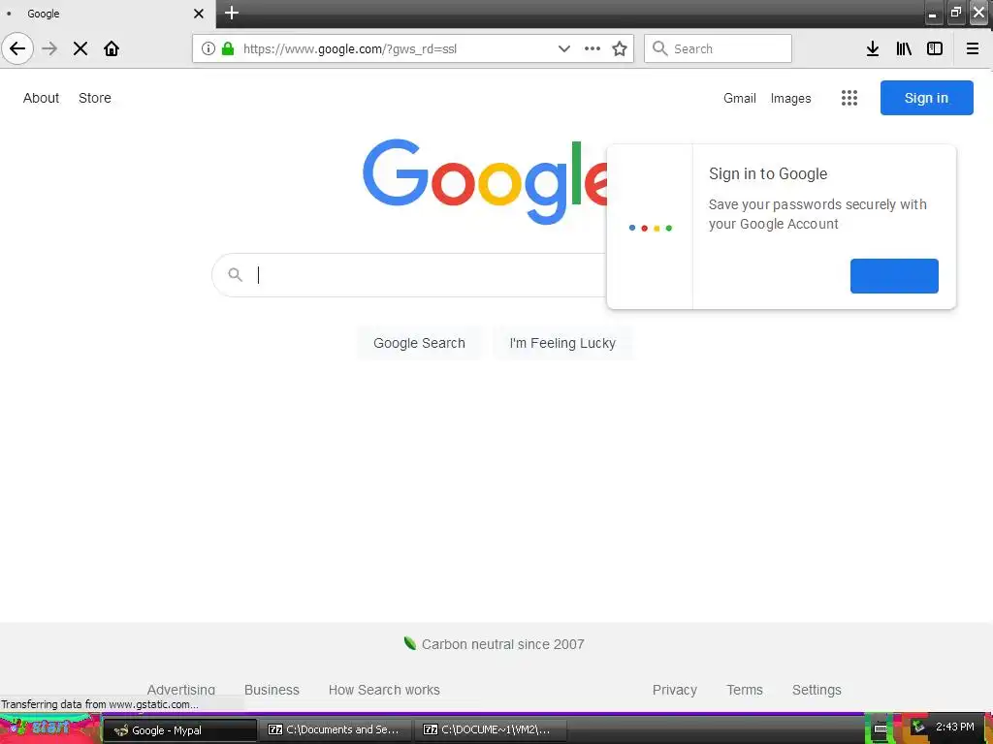Stop loading with the X toolbar button
This screenshot has width=993, height=744.
click(x=80, y=48)
